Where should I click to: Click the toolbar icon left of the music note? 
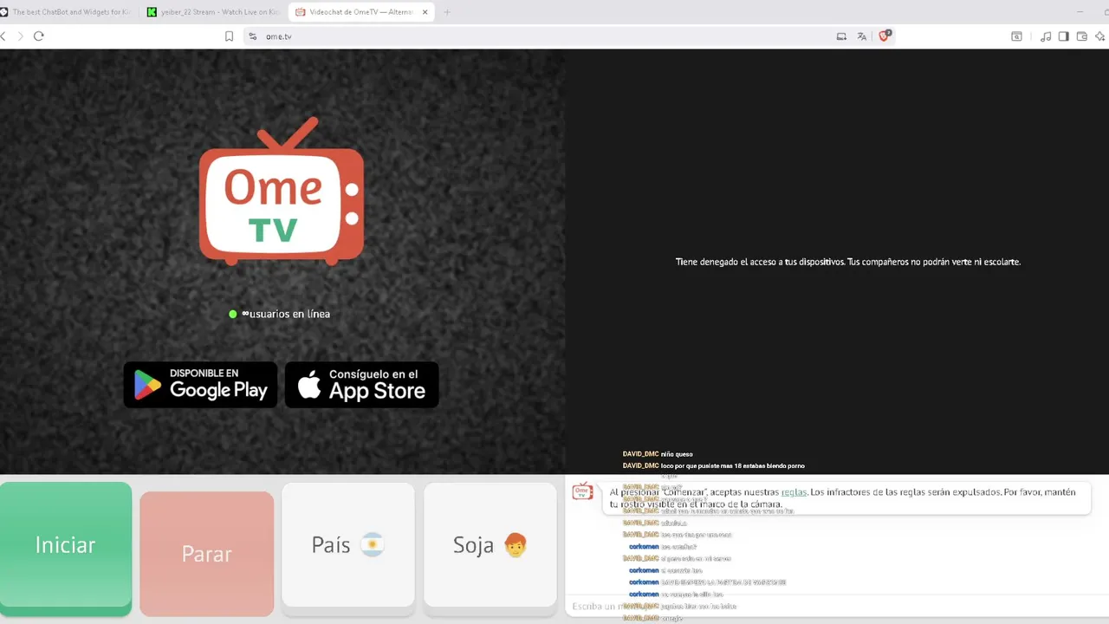click(1017, 36)
